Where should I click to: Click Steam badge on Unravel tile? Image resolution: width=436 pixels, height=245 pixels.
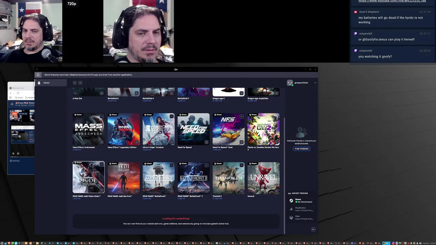(x=252, y=164)
